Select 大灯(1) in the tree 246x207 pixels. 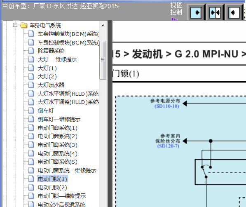(47, 68)
